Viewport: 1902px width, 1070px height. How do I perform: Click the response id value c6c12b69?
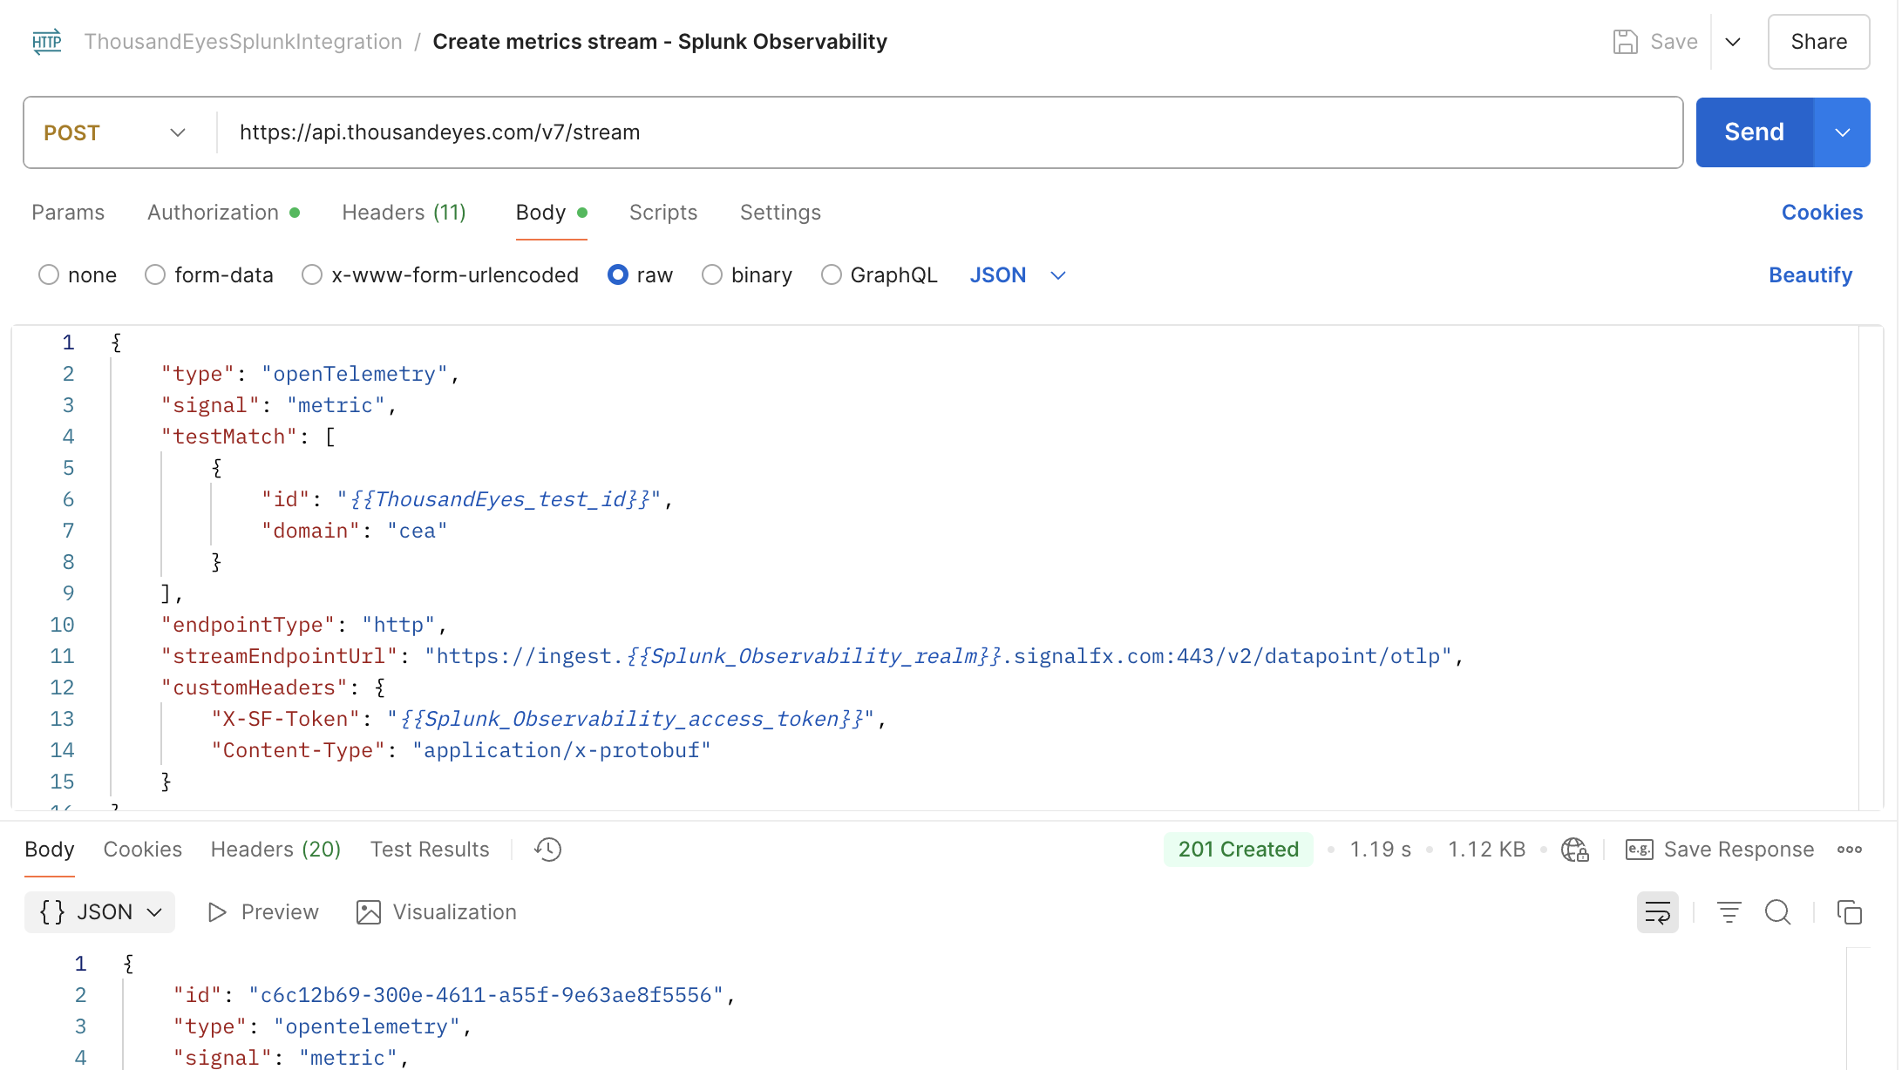tap(486, 995)
